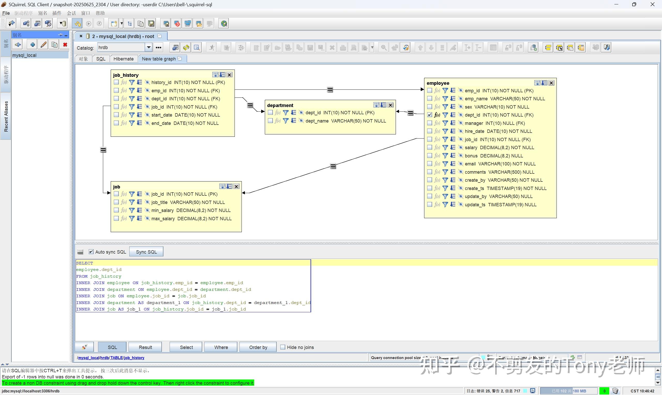Viewport: 662px width, 395px height.
Task: Click the filter funnel icon beside dept_name
Action: [x=285, y=120]
